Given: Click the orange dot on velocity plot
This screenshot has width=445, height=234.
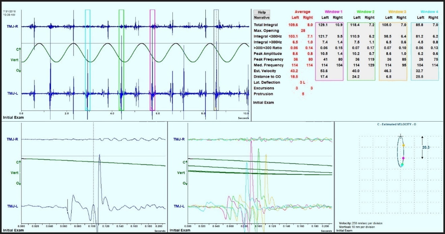Looking at the screenshot, I should (x=404, y=146).
